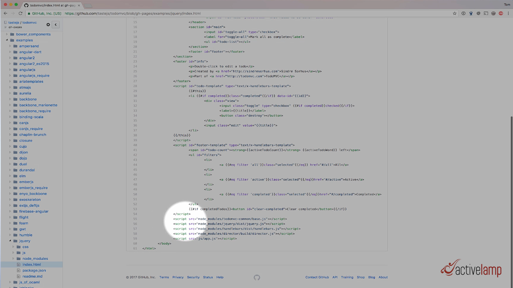Expand the js folder arrow under jquery
The height and width of the screenshot is (288, 513).
(x=13, y=253)
